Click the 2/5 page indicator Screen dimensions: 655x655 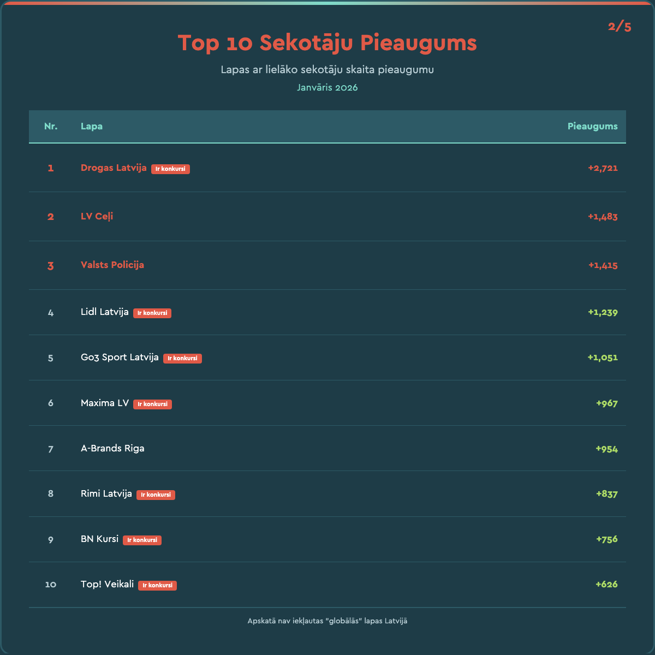pos(620,26)
